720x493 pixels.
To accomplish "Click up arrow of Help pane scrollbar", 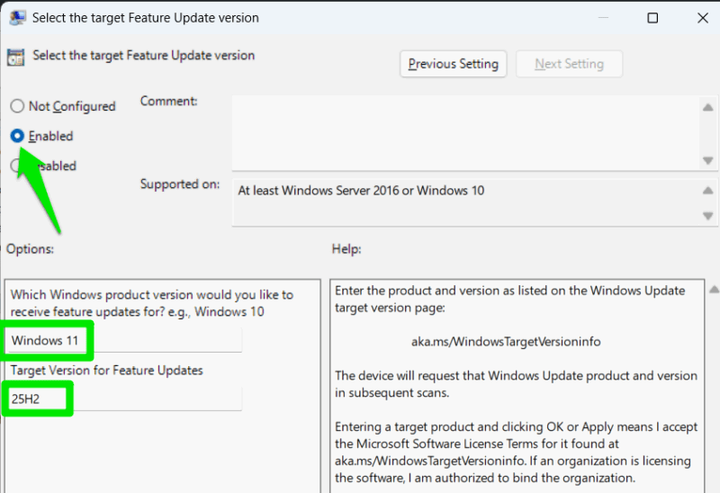I will 714,290.
